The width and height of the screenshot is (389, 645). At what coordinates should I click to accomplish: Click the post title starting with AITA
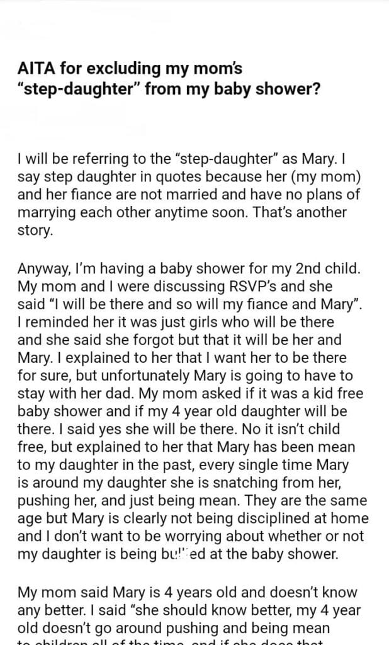(170, 77)
